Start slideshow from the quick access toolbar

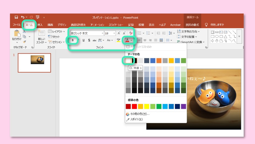tap(38, 17)
